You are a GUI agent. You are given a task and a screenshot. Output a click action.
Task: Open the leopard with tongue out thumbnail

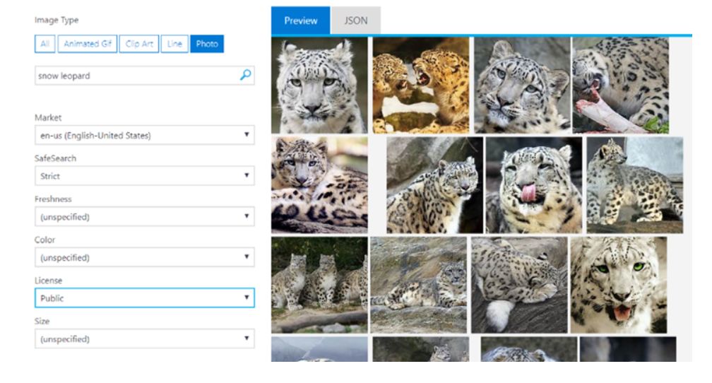(x=533, y=185)
